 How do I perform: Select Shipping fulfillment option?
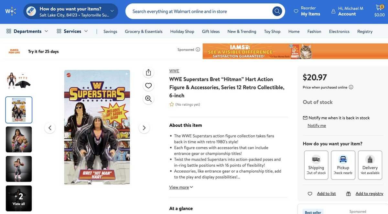(316, 165)
